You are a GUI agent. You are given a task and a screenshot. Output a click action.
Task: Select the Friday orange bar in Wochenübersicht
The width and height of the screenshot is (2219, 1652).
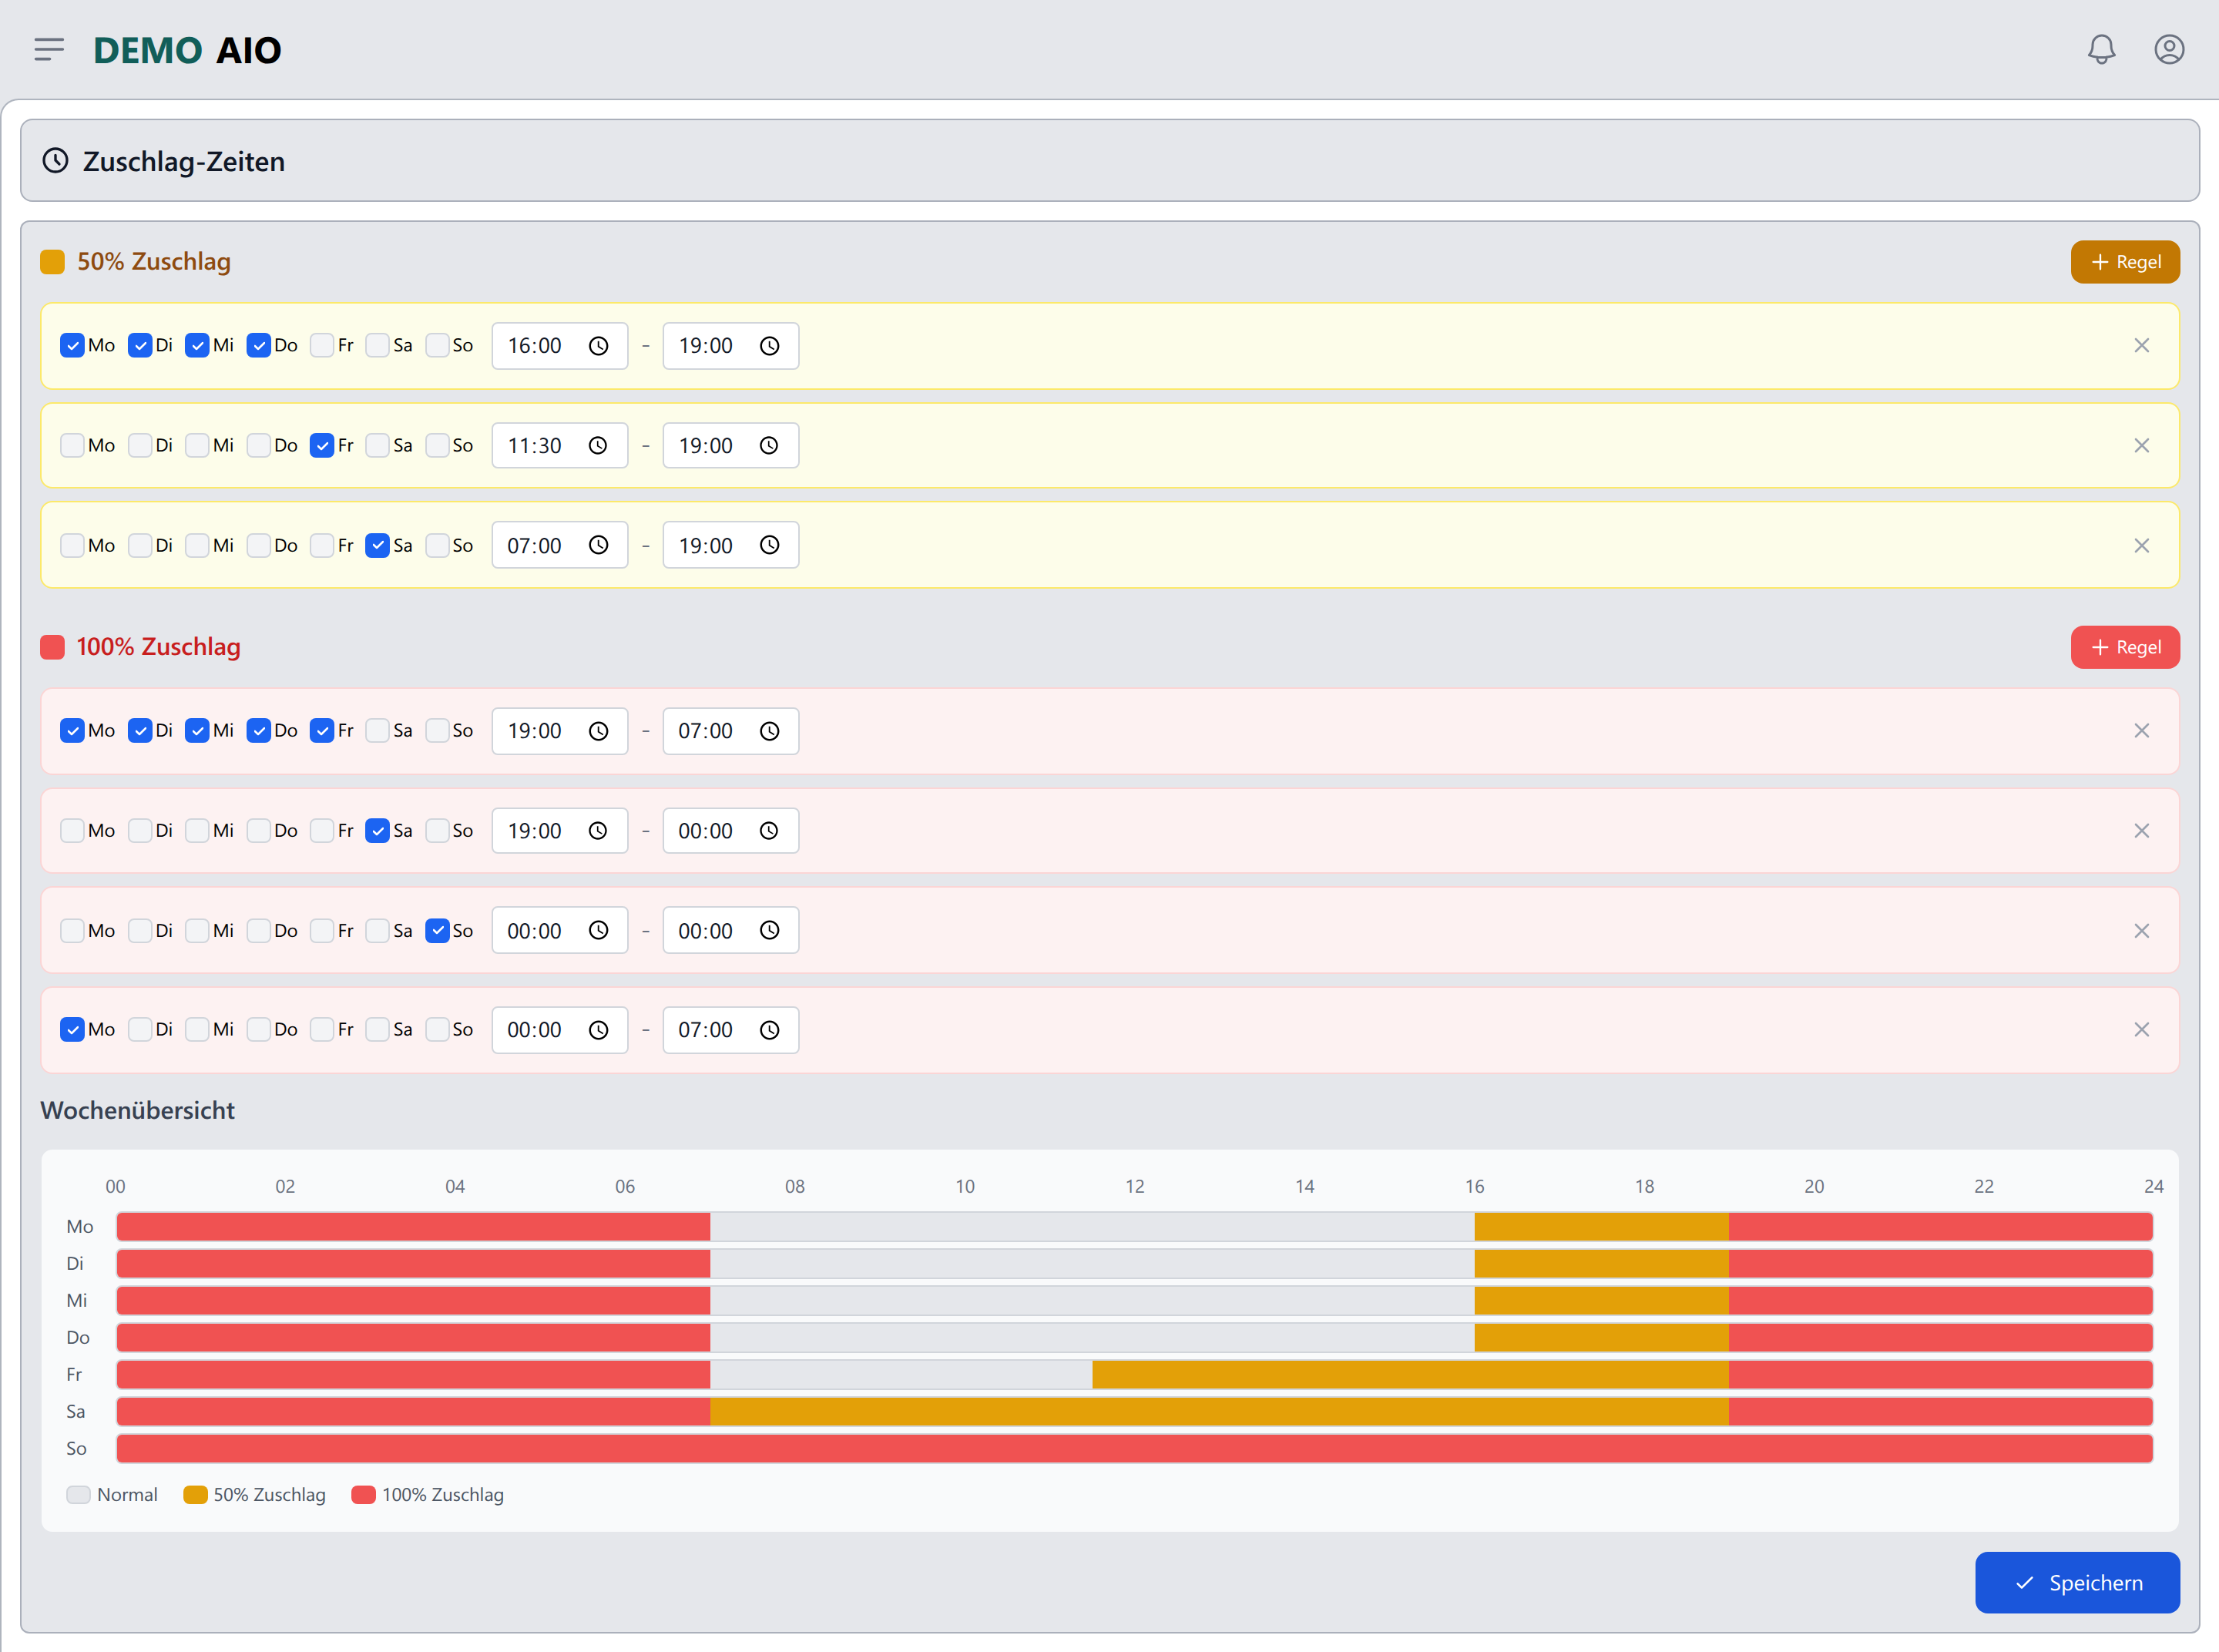pos(1410,1375)
